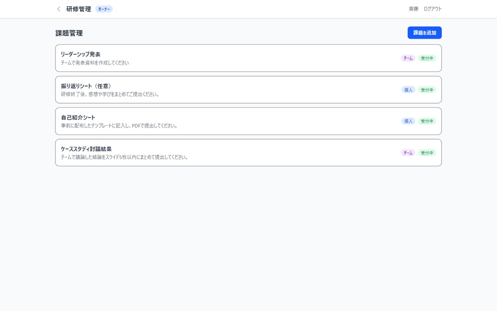Click the 受付中 status on リーダーシップ発表

click(427, 58)
